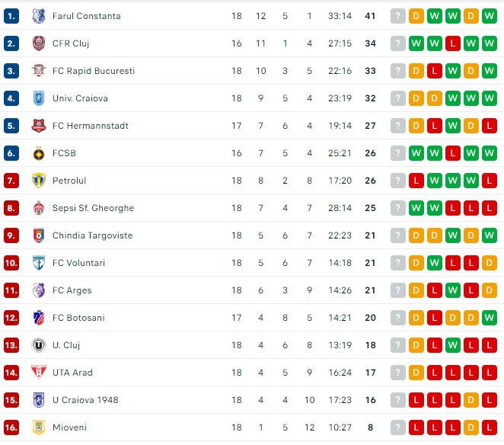Image resolution: width=504 pixels, height=445 pixels.
Task: Open the Univ. Craiova team link
Action: (x=80, y=98)
